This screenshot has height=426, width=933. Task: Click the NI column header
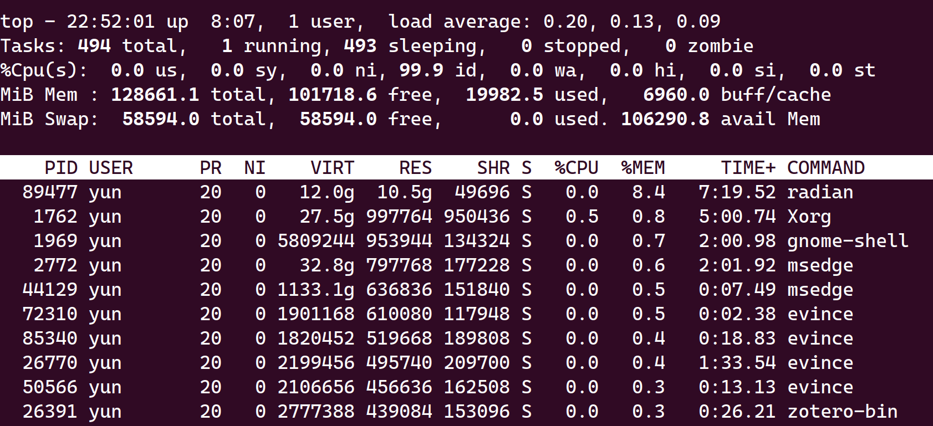pyautogui.click(x=255, y=168)
